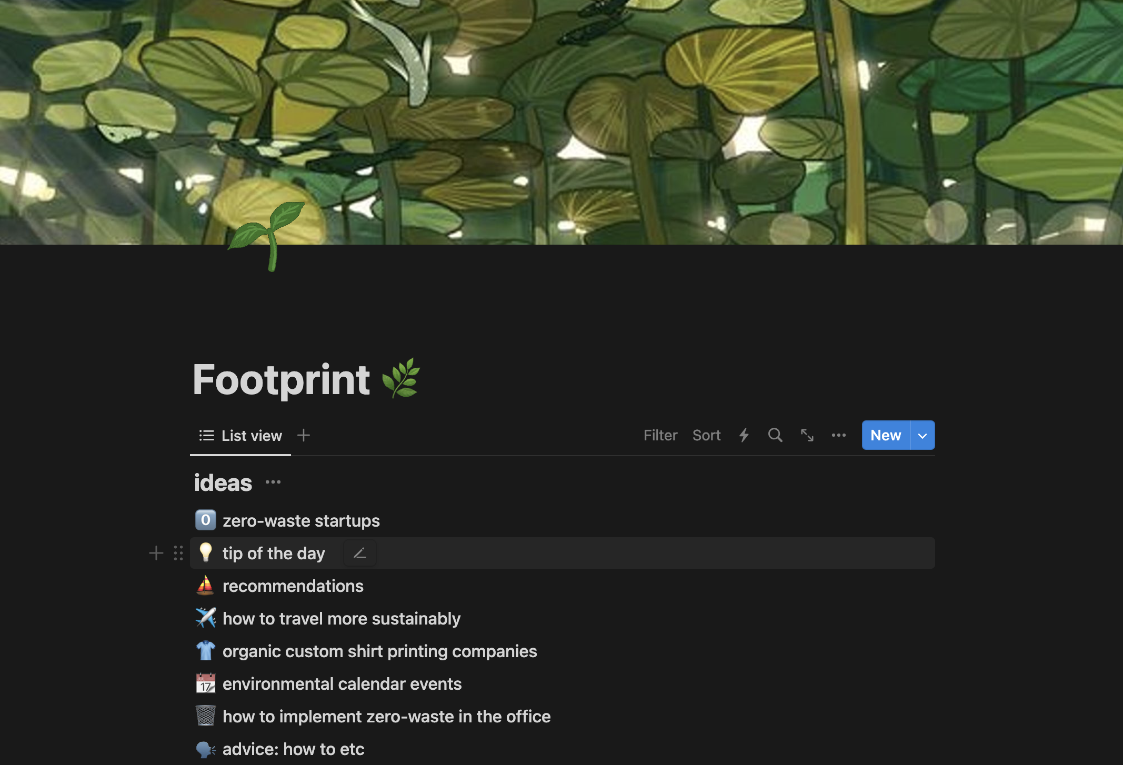The height and width of the screenshot is (765, 1123).
Task: Click the Footprint page title
Action: [x=282, y=379]
